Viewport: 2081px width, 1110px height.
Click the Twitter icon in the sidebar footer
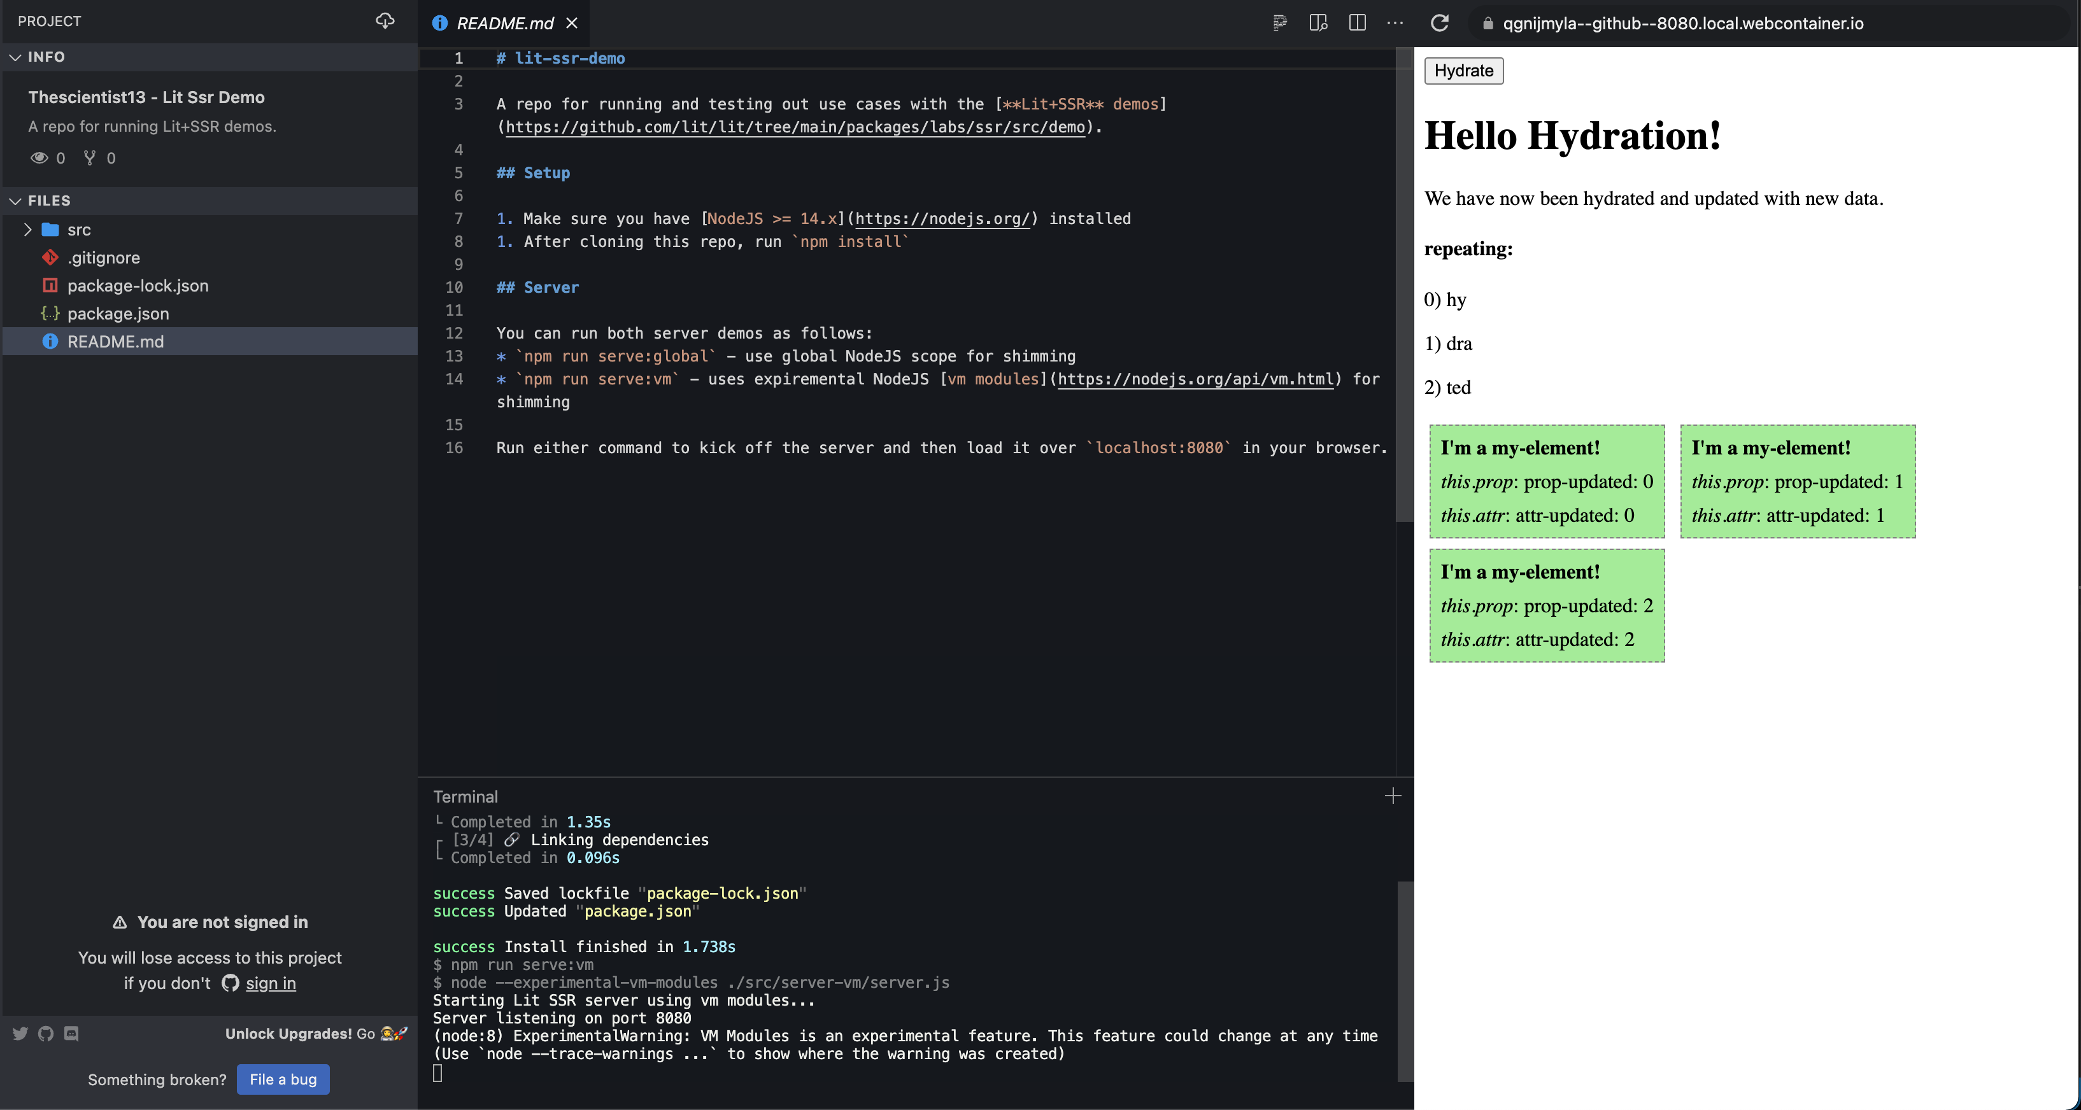20,1034
